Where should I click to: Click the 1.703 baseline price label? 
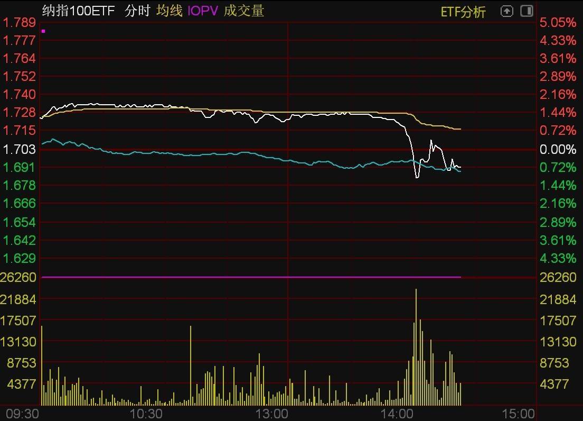pyautogui.click(x=20, y=150)
